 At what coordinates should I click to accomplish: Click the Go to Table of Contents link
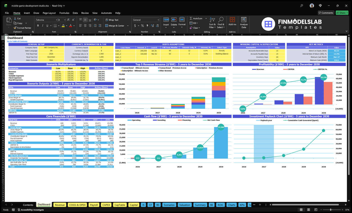pos(17,41)
